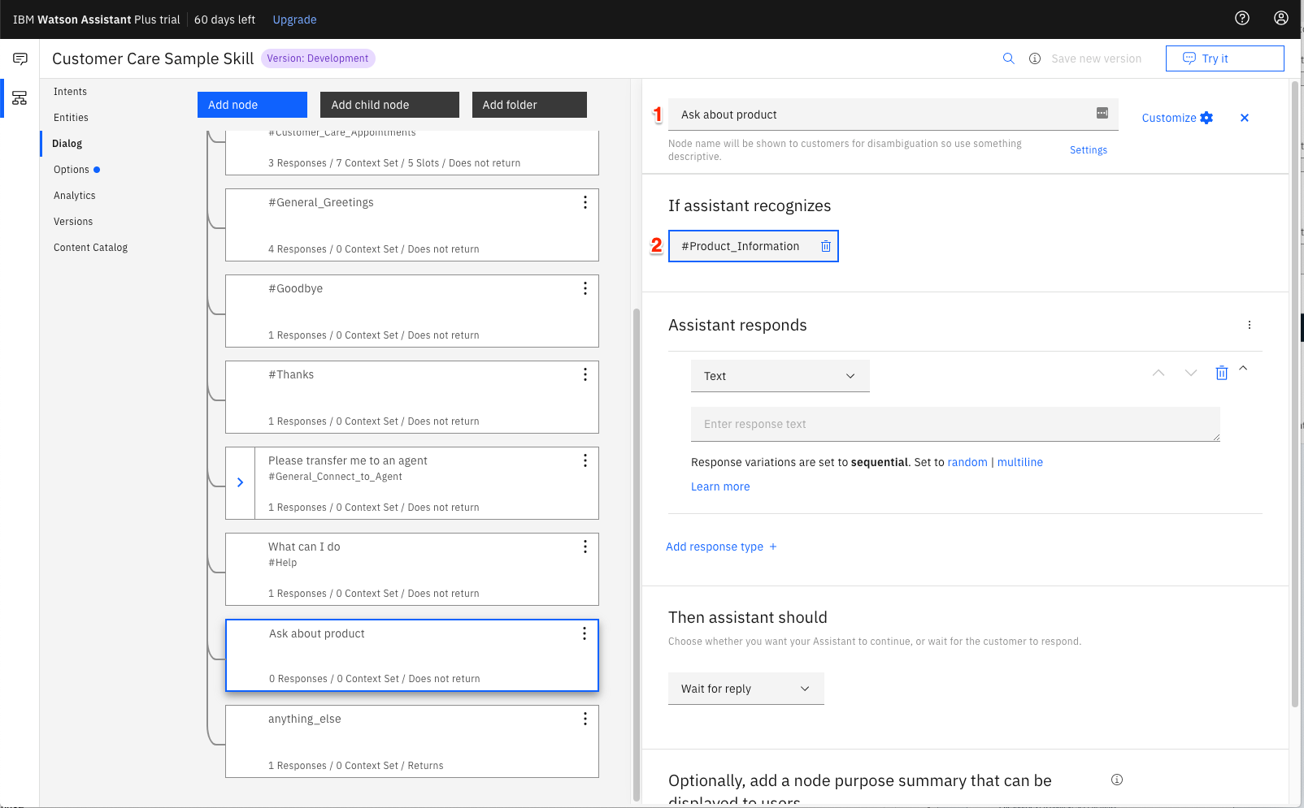1304x808 pixels.
Task: Click the Try it button
Action: coord(1224,58)
